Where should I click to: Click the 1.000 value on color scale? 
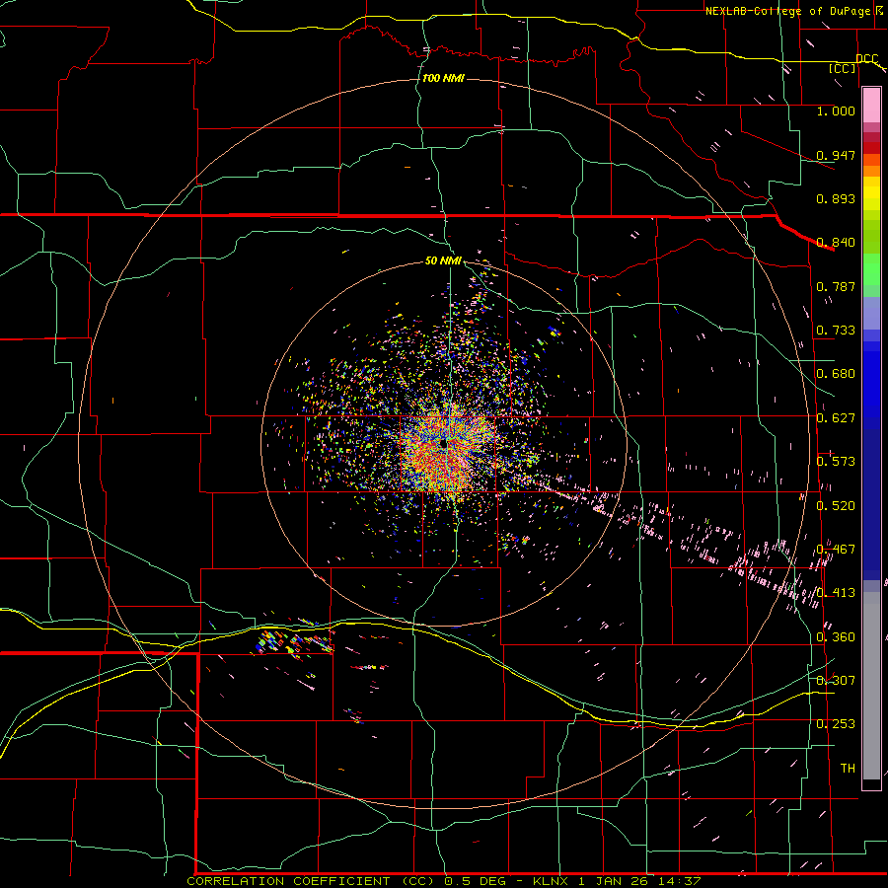(836, 111)
